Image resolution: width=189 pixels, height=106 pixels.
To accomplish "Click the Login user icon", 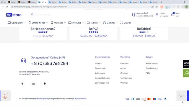I will pyautogui.click(x=157, y=15).
